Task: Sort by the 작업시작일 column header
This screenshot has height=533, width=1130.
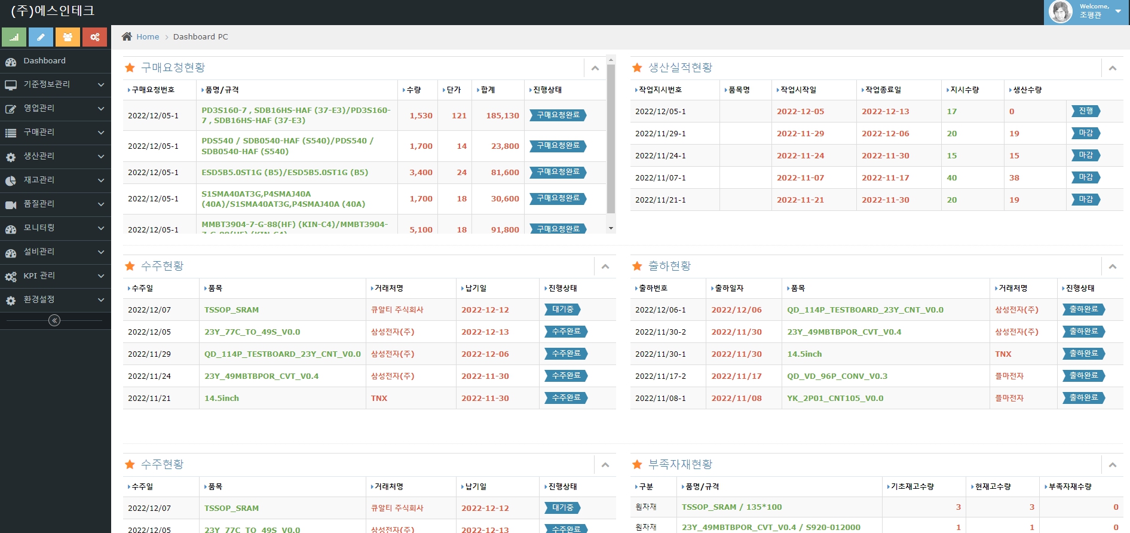Action: click(798, 90)
